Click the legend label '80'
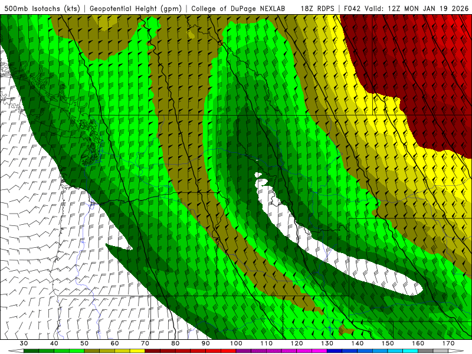This screenshot has height=354, width=472. tap(175, 343)
